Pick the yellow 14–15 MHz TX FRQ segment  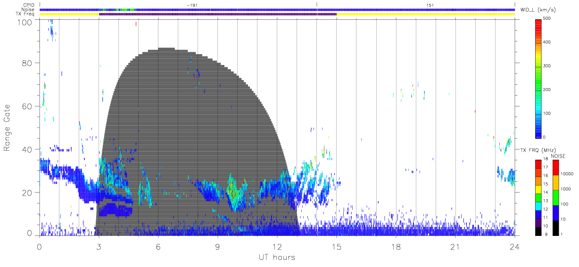click(538, 189)
